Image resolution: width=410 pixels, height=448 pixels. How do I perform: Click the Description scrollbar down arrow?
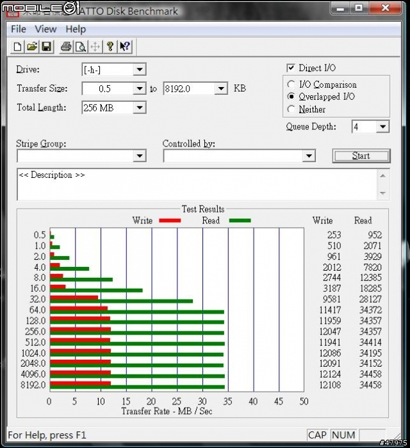(x=383, y=193)
